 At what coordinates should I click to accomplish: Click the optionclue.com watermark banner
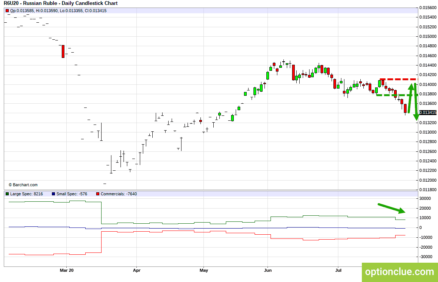tap(400, 272)
